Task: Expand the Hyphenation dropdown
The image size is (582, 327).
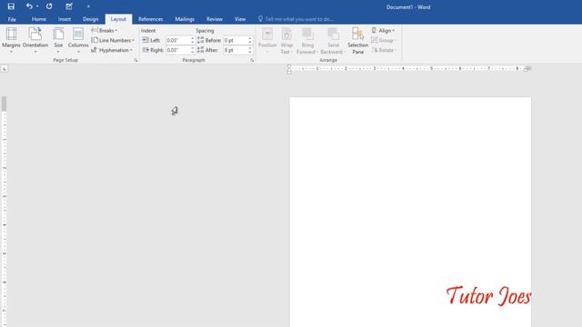Action: pyautogui.click(x=112, y=50)
